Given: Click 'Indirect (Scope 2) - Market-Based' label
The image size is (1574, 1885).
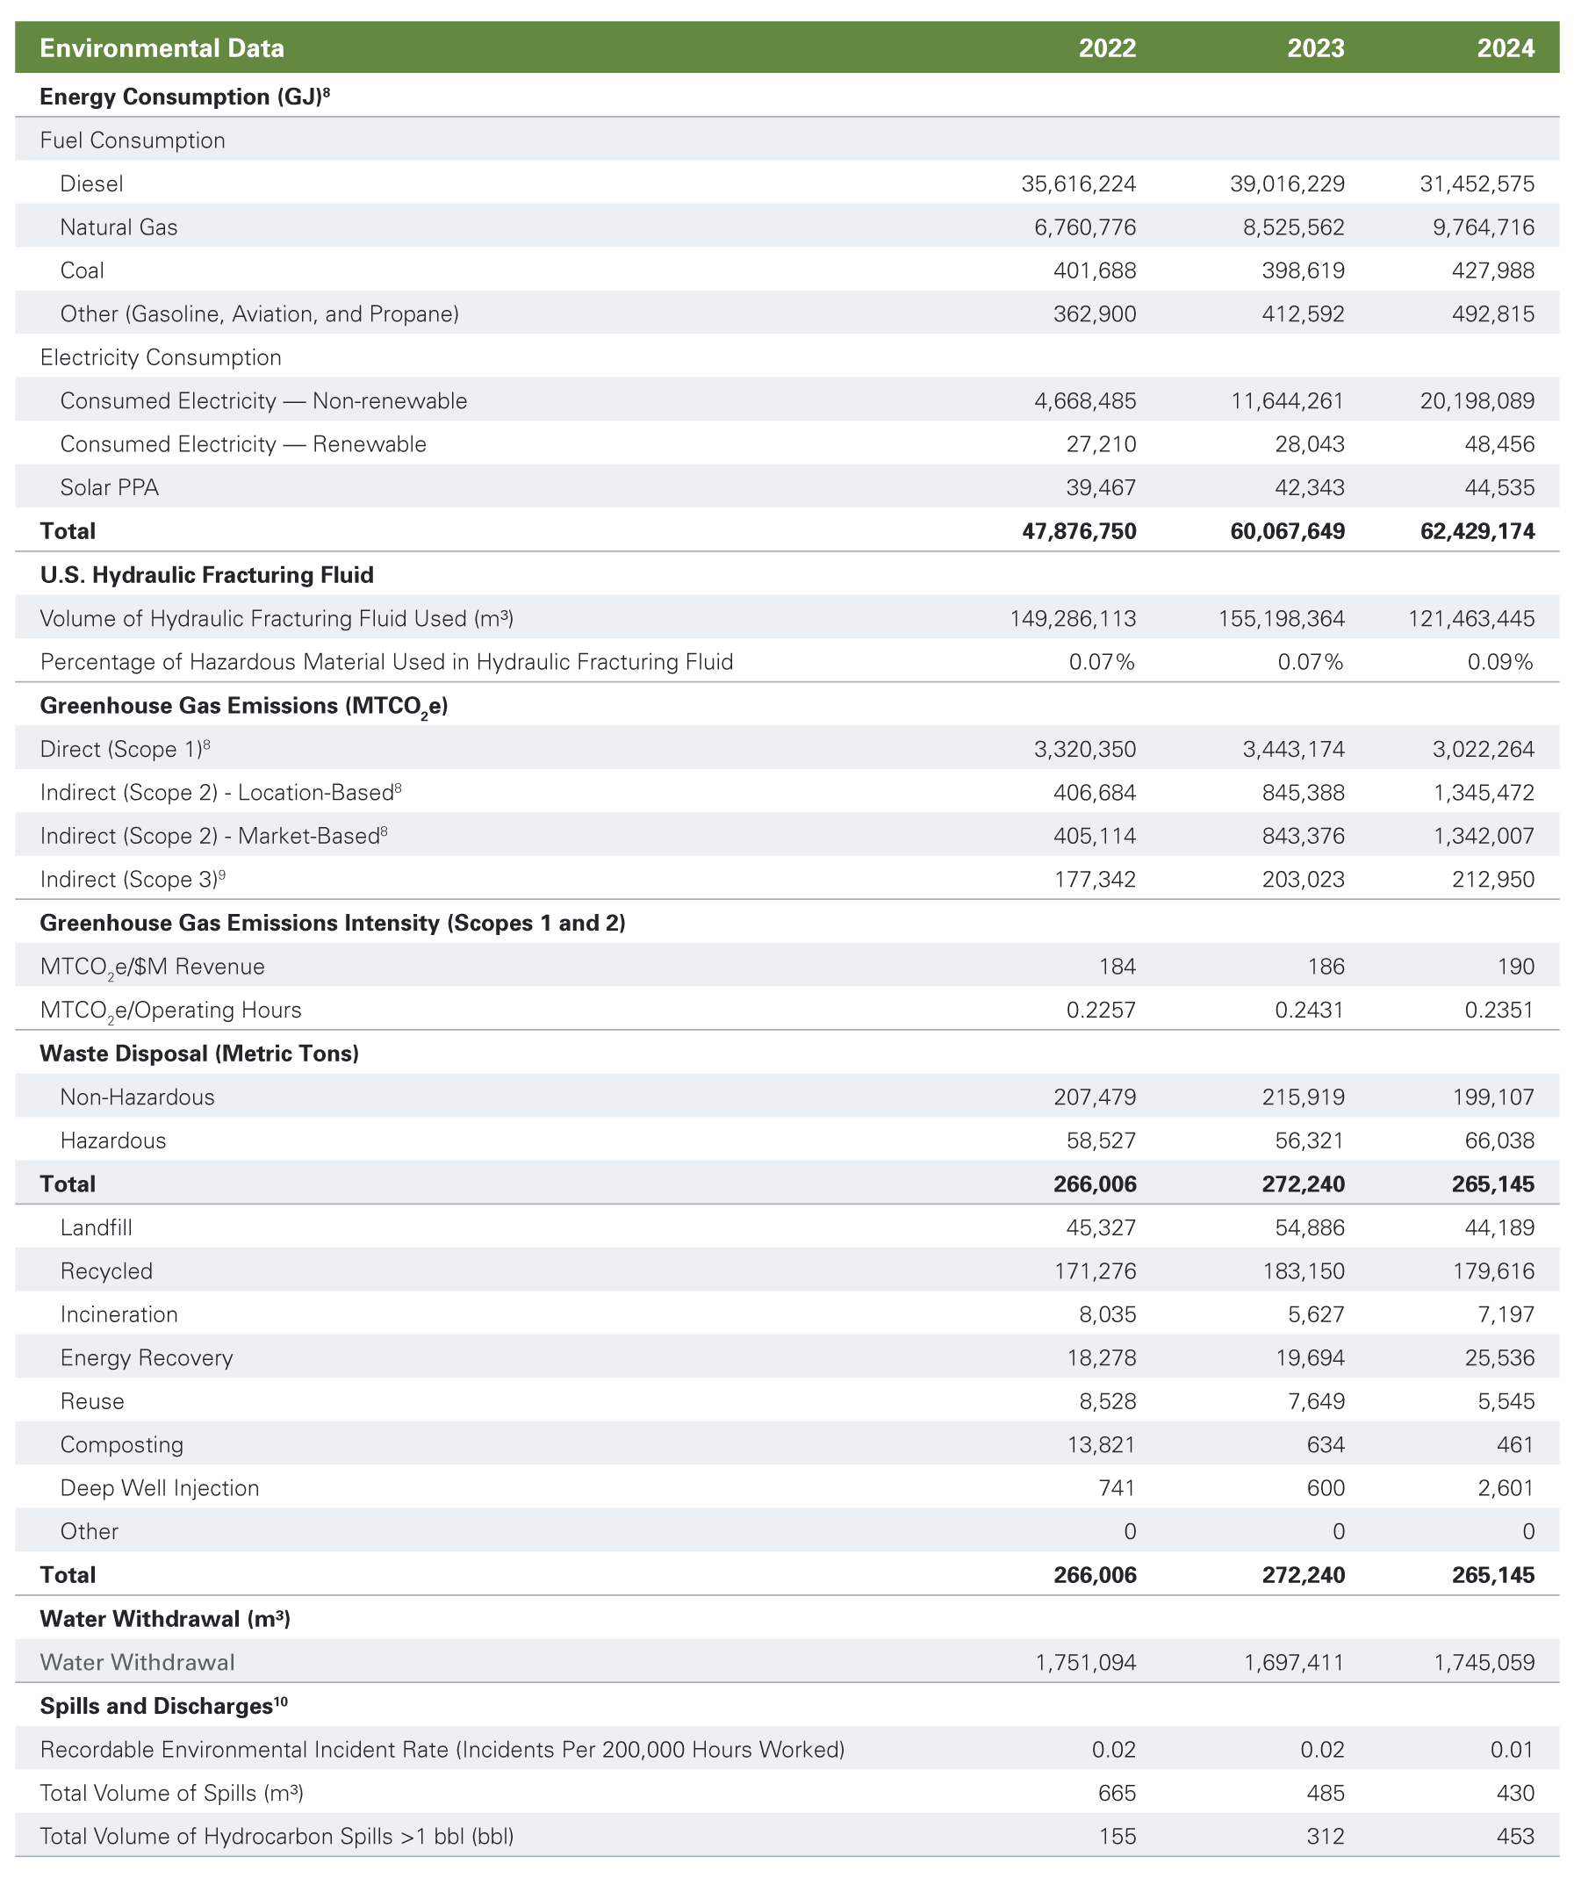Looking at the screenshot, I should point(213,836).
